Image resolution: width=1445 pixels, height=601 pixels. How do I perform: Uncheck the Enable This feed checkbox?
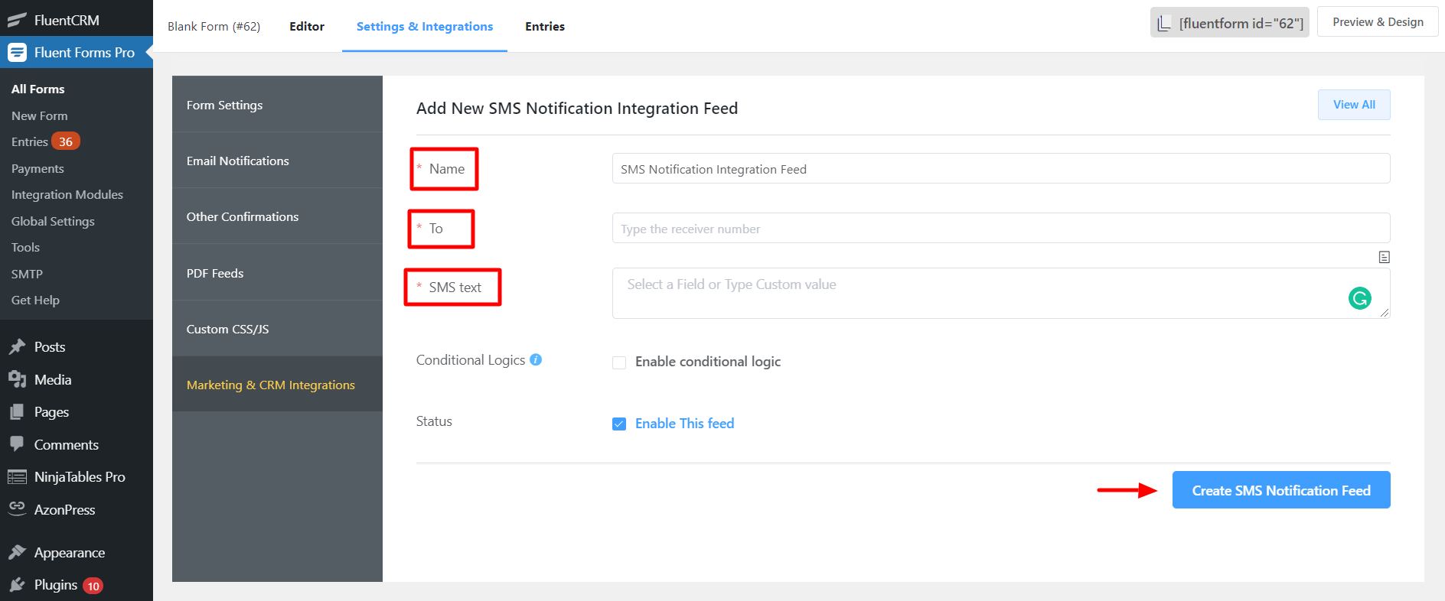(x=619, y=424)
